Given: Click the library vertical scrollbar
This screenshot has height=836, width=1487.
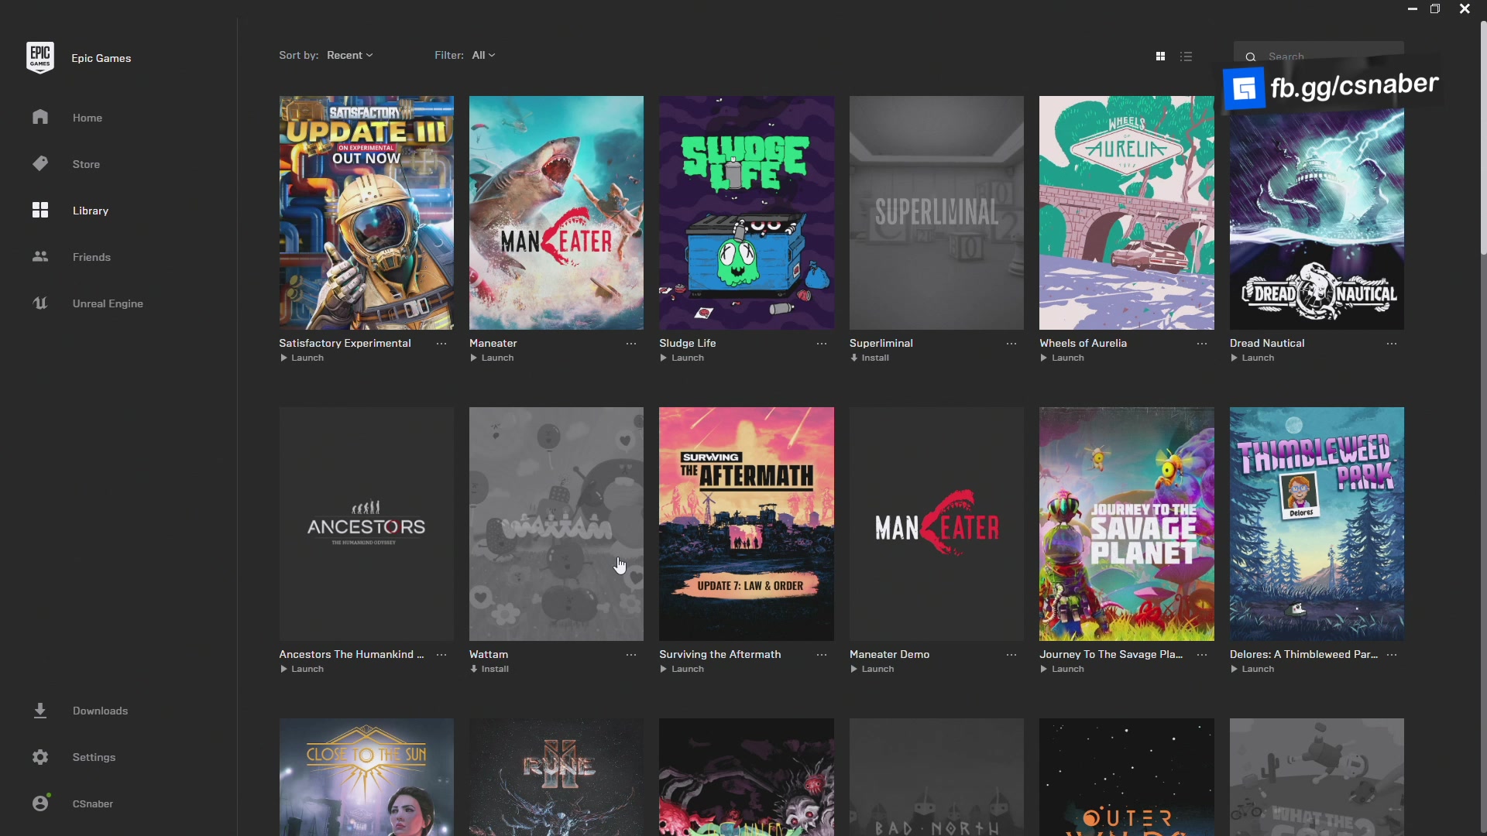Looking at the screenshot, I should tap(1483, 139).
